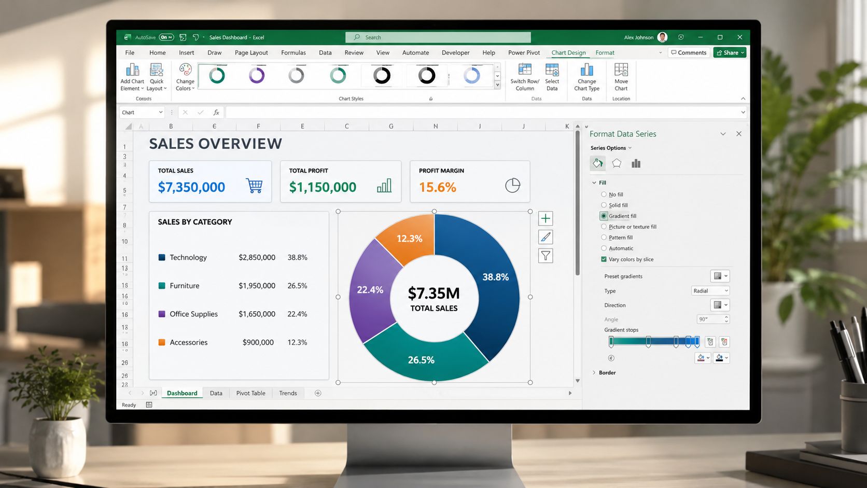Switch to the Insert ribbon tab
This screenshot has height=488, width=867.
point(187,52)
